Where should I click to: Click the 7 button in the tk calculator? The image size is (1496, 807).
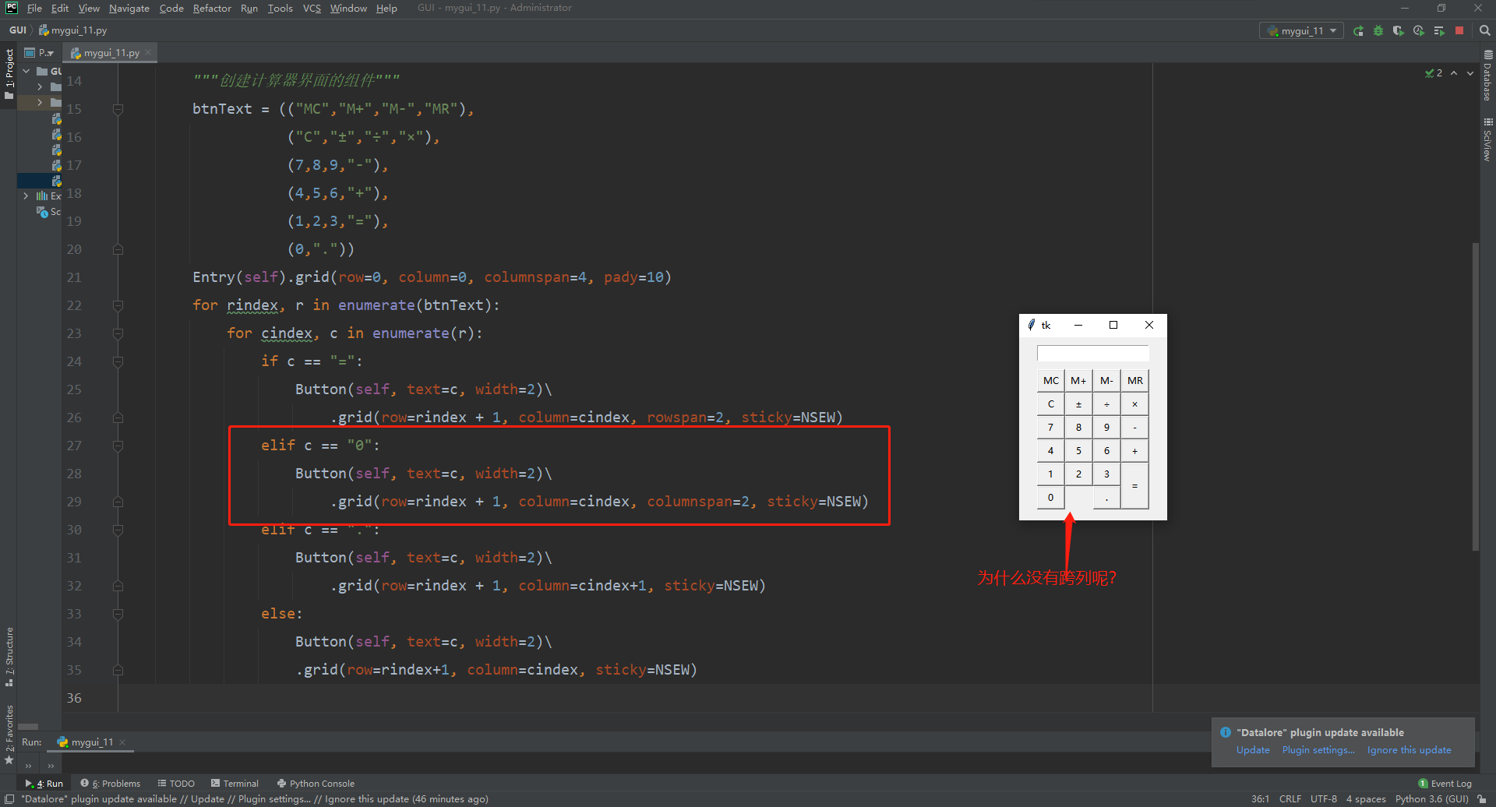(x=1050, y=428)
